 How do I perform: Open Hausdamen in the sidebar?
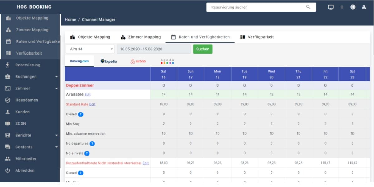click(26, 100)
